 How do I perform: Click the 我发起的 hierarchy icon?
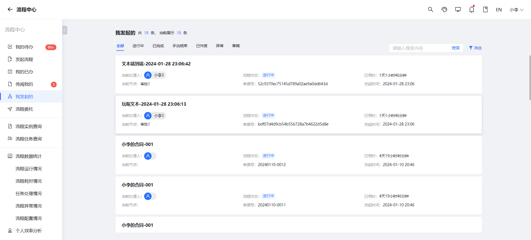pyautogui.click(x=10, y=97)
